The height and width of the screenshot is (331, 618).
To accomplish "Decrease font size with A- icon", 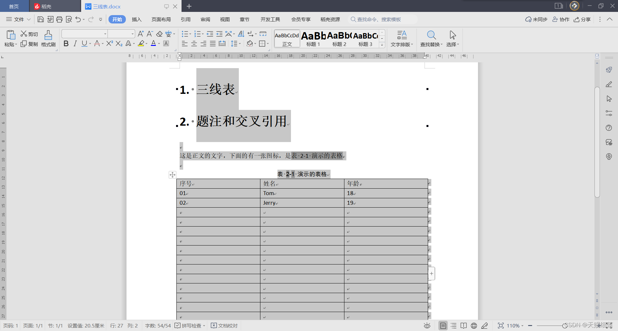I will (150, 34).
